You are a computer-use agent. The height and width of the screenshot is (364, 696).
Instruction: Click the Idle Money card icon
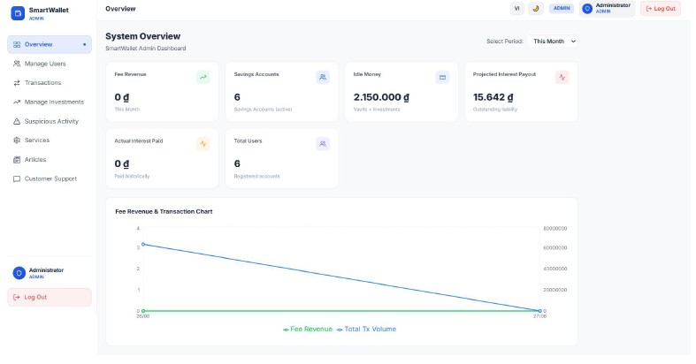coord(442,77)
